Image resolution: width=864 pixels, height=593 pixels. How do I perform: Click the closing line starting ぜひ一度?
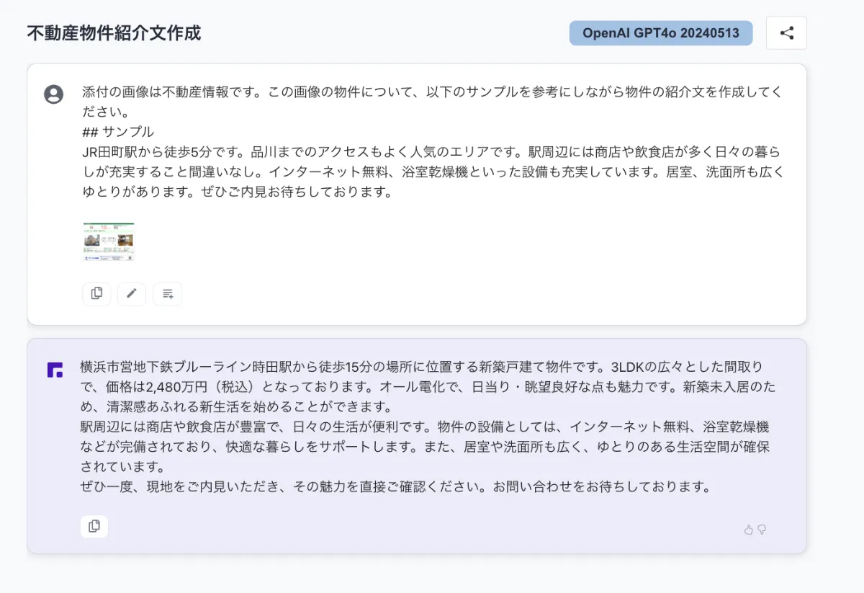(x=395, y=486)
